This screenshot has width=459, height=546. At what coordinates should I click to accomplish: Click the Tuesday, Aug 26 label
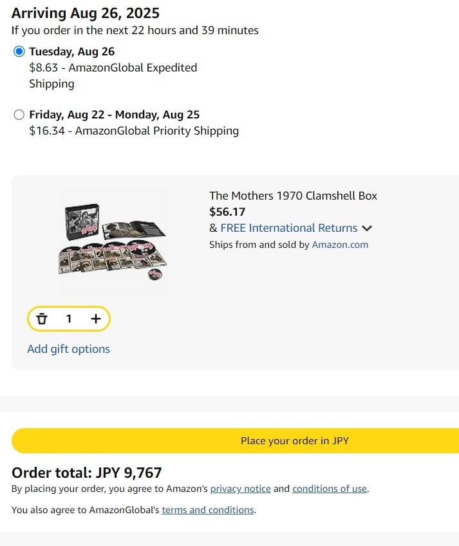(x=71, y=52)
